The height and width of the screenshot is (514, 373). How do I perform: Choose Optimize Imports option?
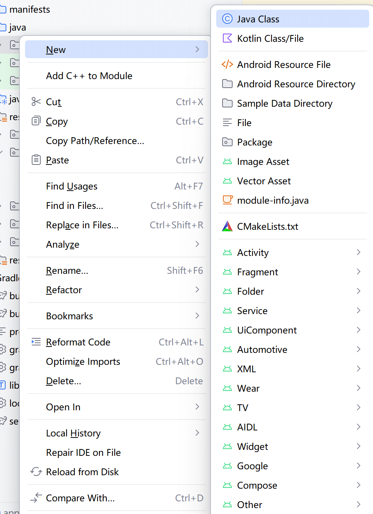pyautogui.click(x=83, y=361)
